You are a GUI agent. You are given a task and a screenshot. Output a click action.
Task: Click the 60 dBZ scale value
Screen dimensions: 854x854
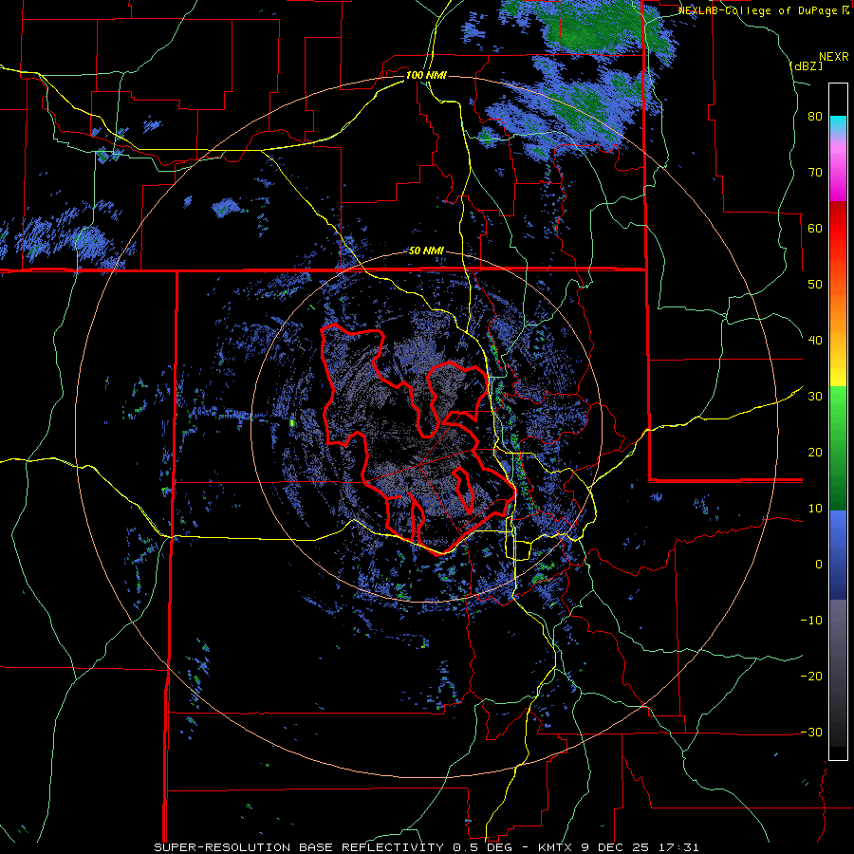[x=815, y=228]
